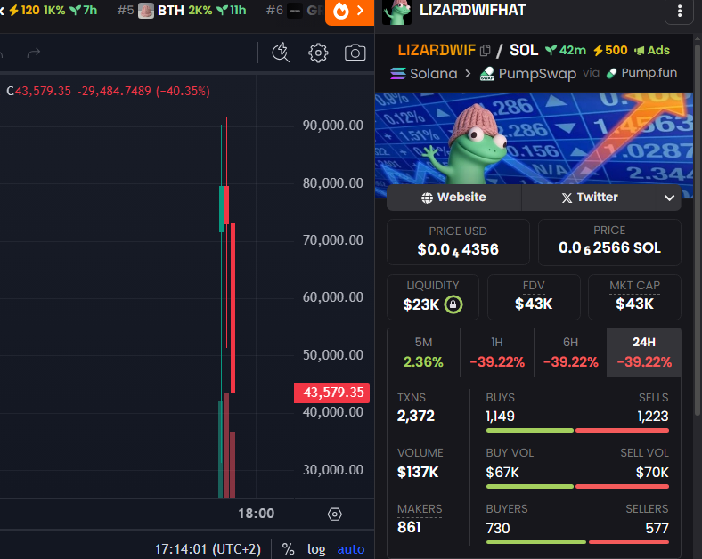Take a chart snapshot with camera icon
This screenshot has height=559, width=702.
pyautogui.click(x=355, y=53)
